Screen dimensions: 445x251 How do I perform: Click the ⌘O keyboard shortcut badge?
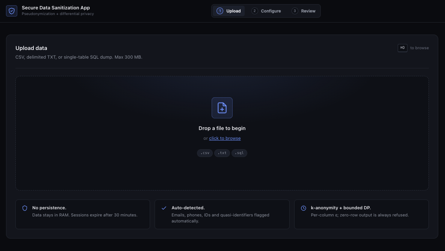click(403, 48)
